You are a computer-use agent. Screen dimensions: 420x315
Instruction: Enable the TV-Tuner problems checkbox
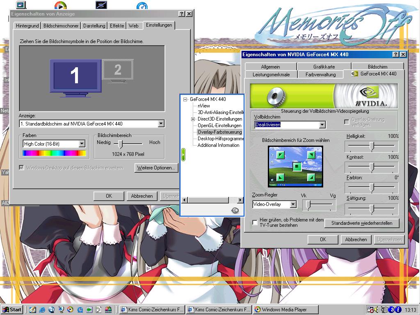255,223
